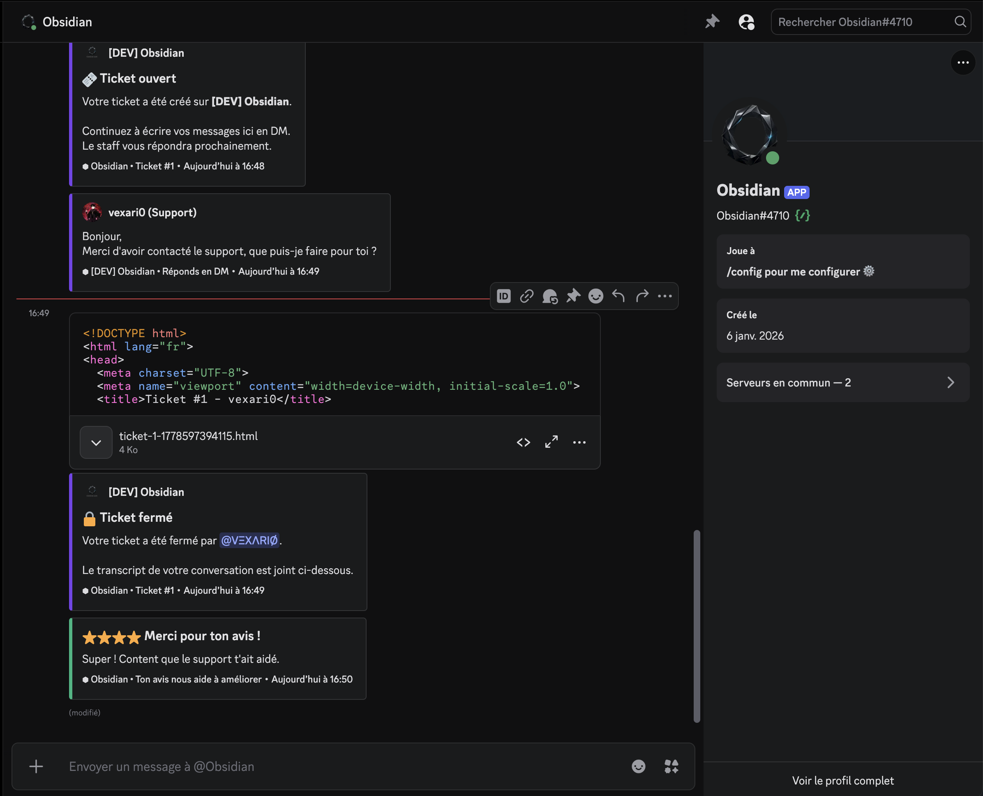
Task: Open the three-dot menu above the profile banner
Action: (963, 62)
